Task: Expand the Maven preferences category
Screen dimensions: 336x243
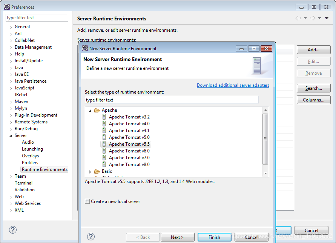Action: [x=11, y=102]
